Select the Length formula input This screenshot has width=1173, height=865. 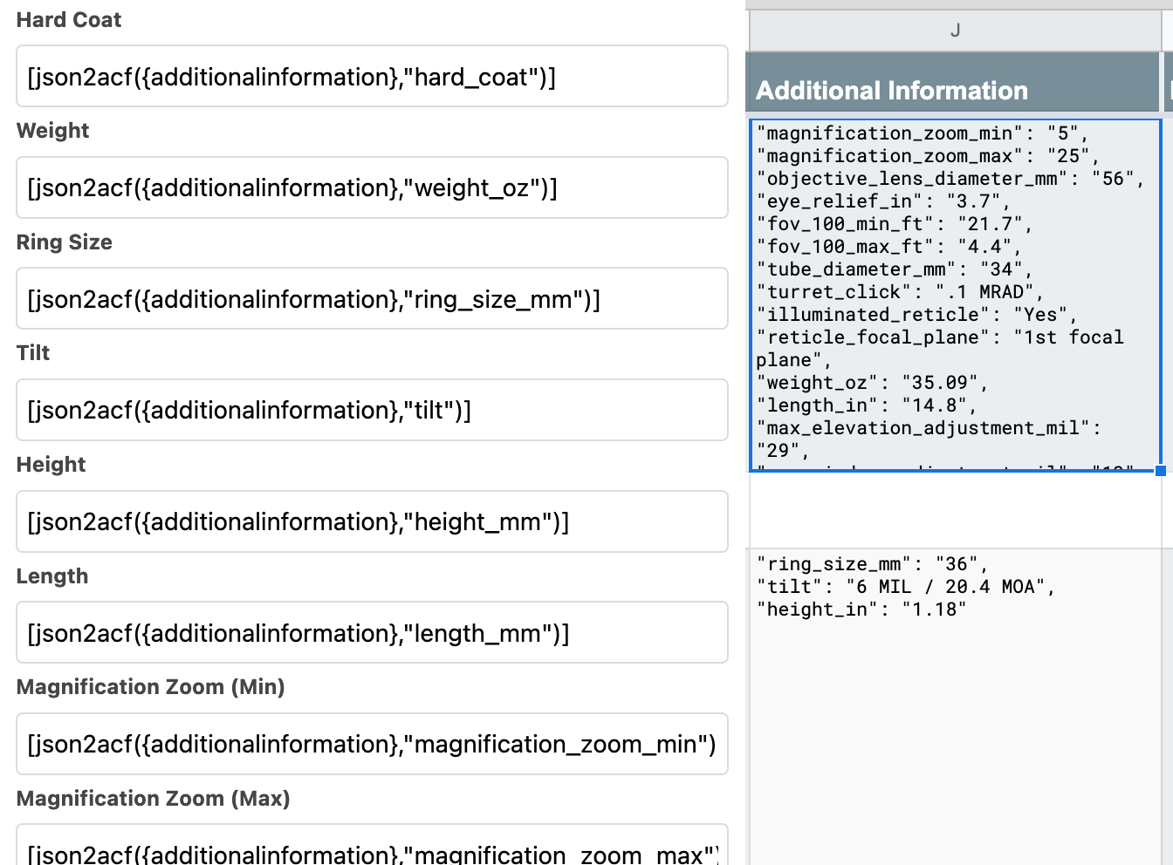(x=372, y=633)
